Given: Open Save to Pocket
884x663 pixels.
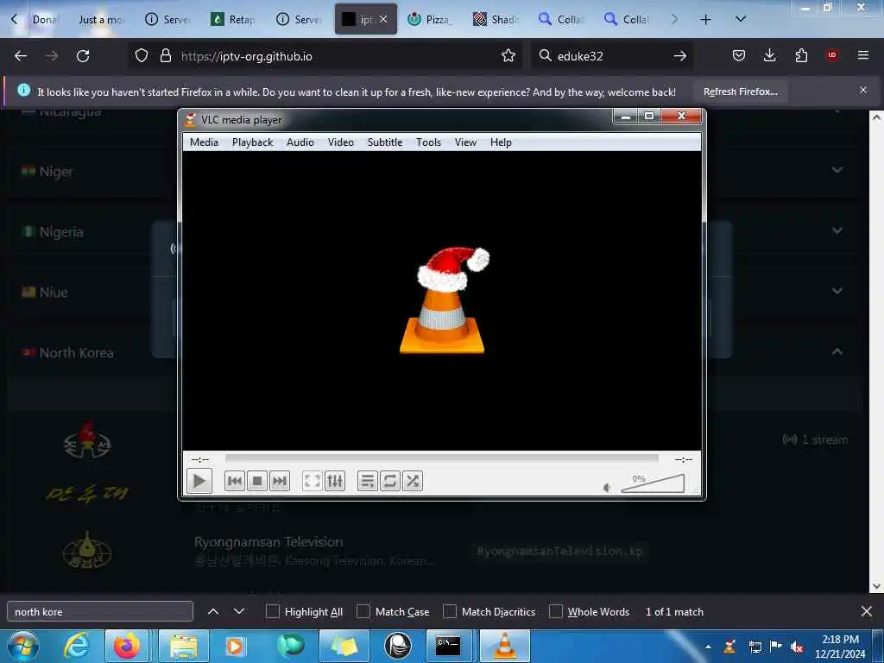Looking at the screenshot, I should pos(739,55).
